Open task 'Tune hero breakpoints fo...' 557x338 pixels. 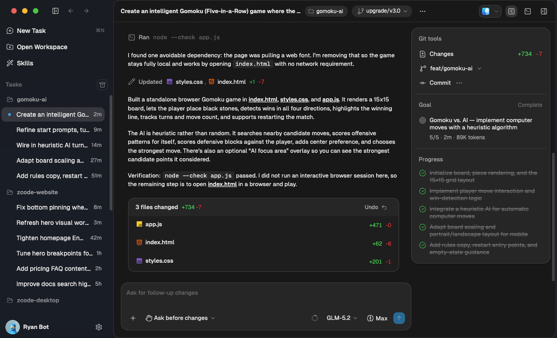(x=53, y=253)
